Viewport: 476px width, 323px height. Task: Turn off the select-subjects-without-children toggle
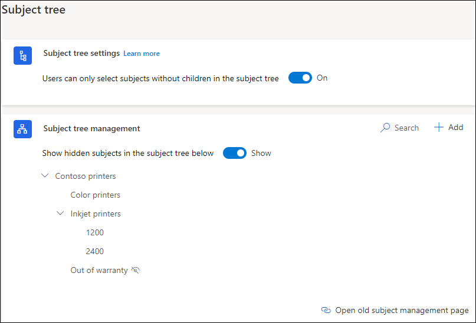(300, 78)
